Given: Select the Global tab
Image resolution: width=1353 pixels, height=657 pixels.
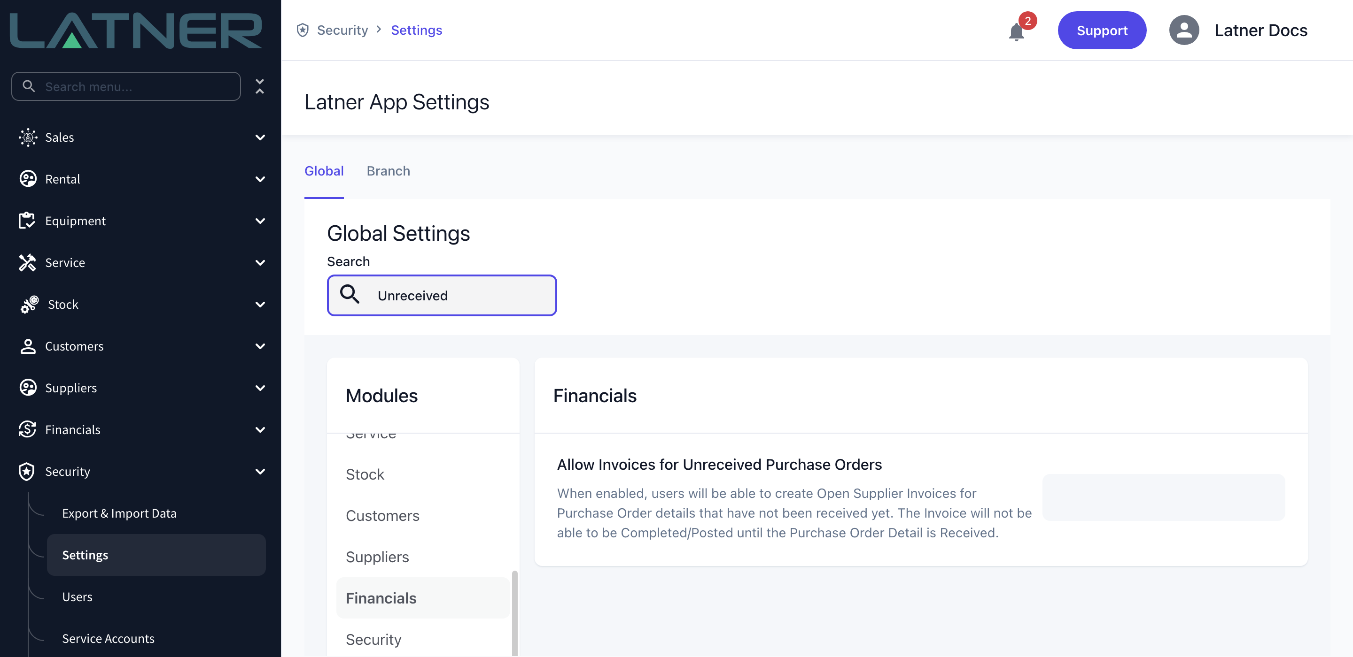Looking at the screenshot, I should [x=324, y=171].
